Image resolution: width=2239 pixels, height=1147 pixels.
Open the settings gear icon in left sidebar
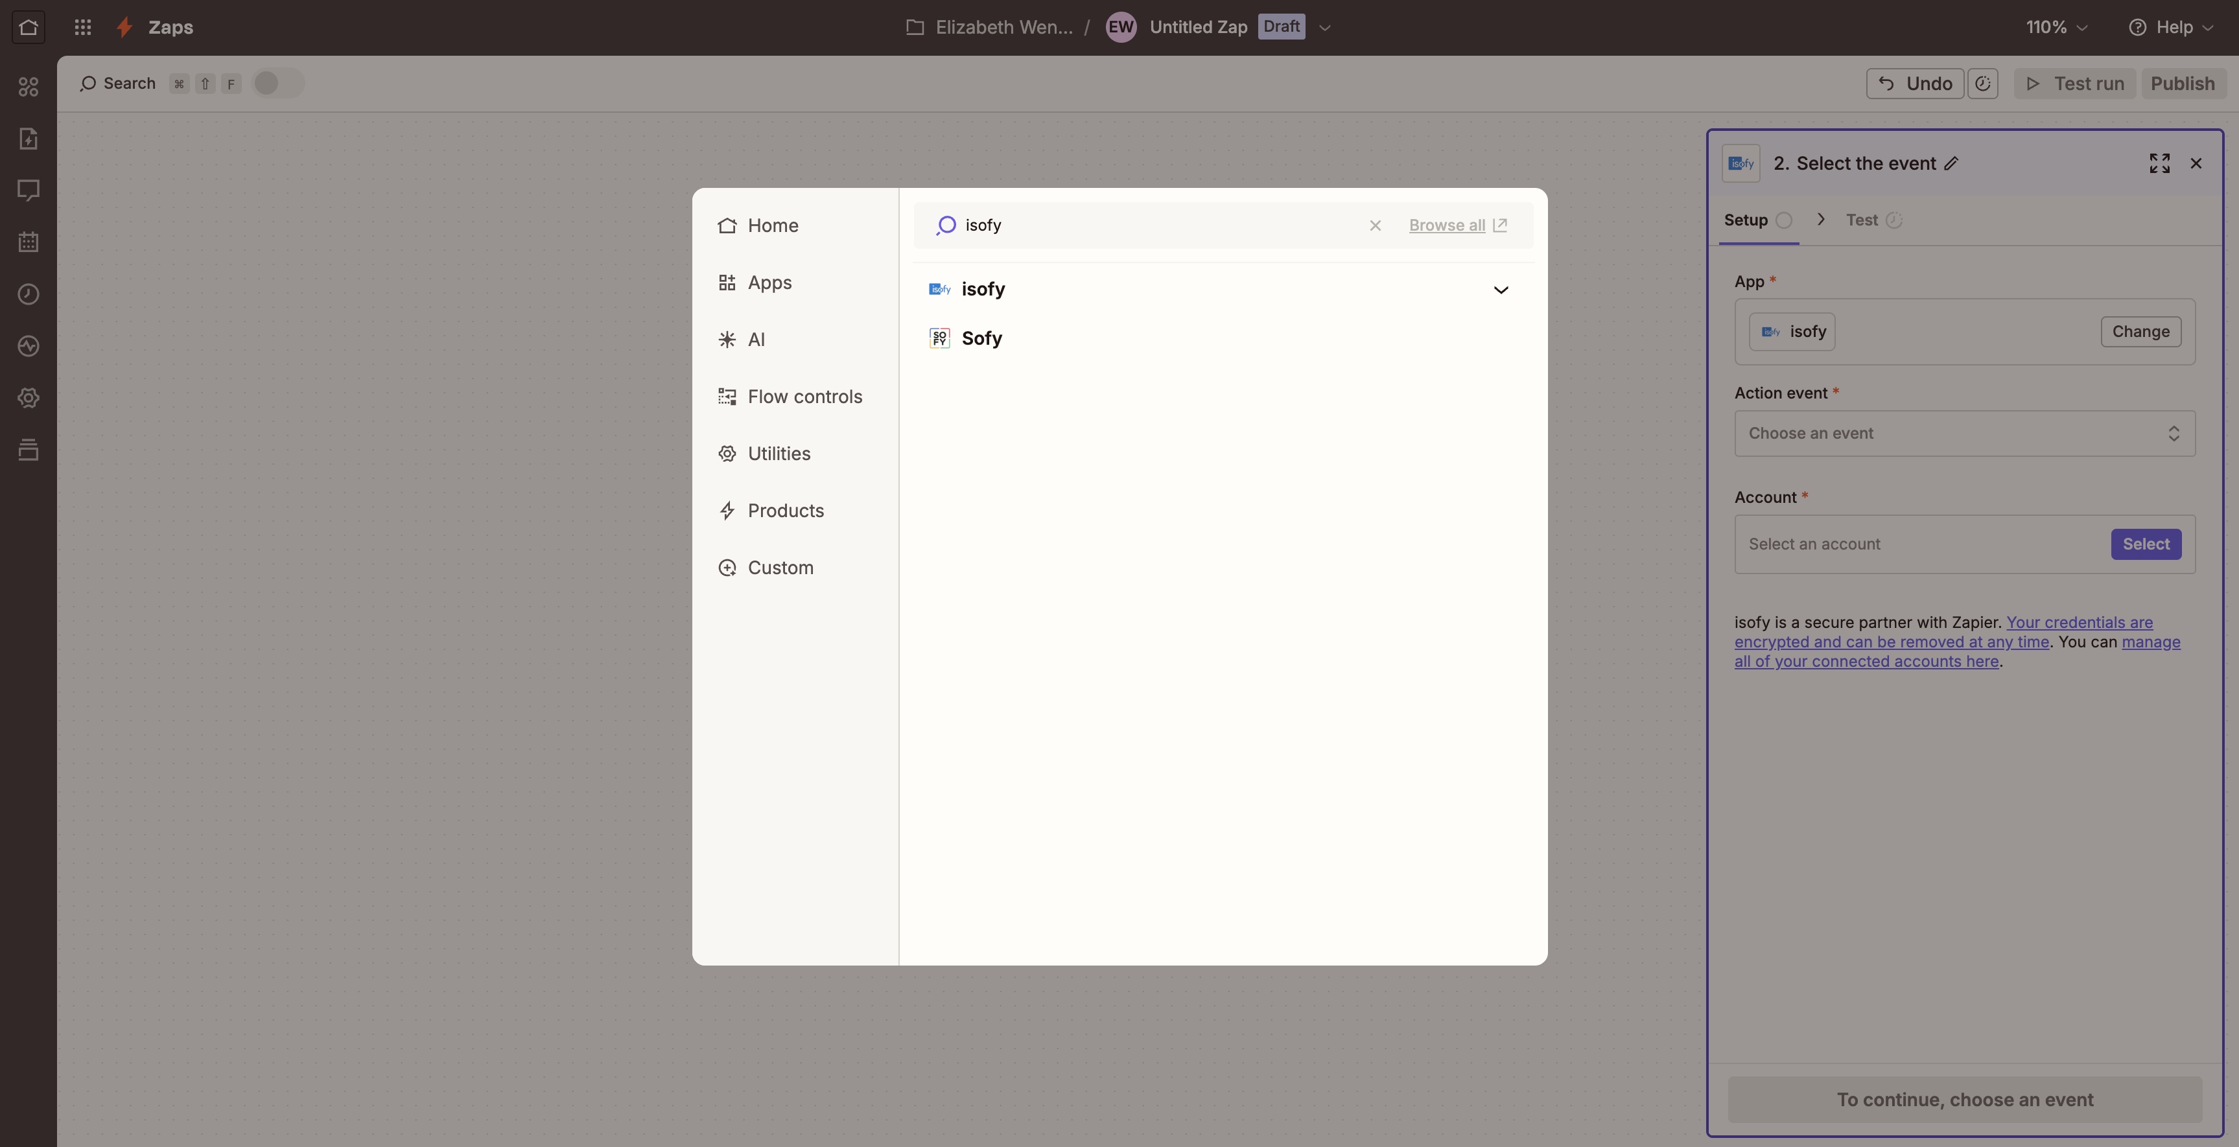point(28,398)
